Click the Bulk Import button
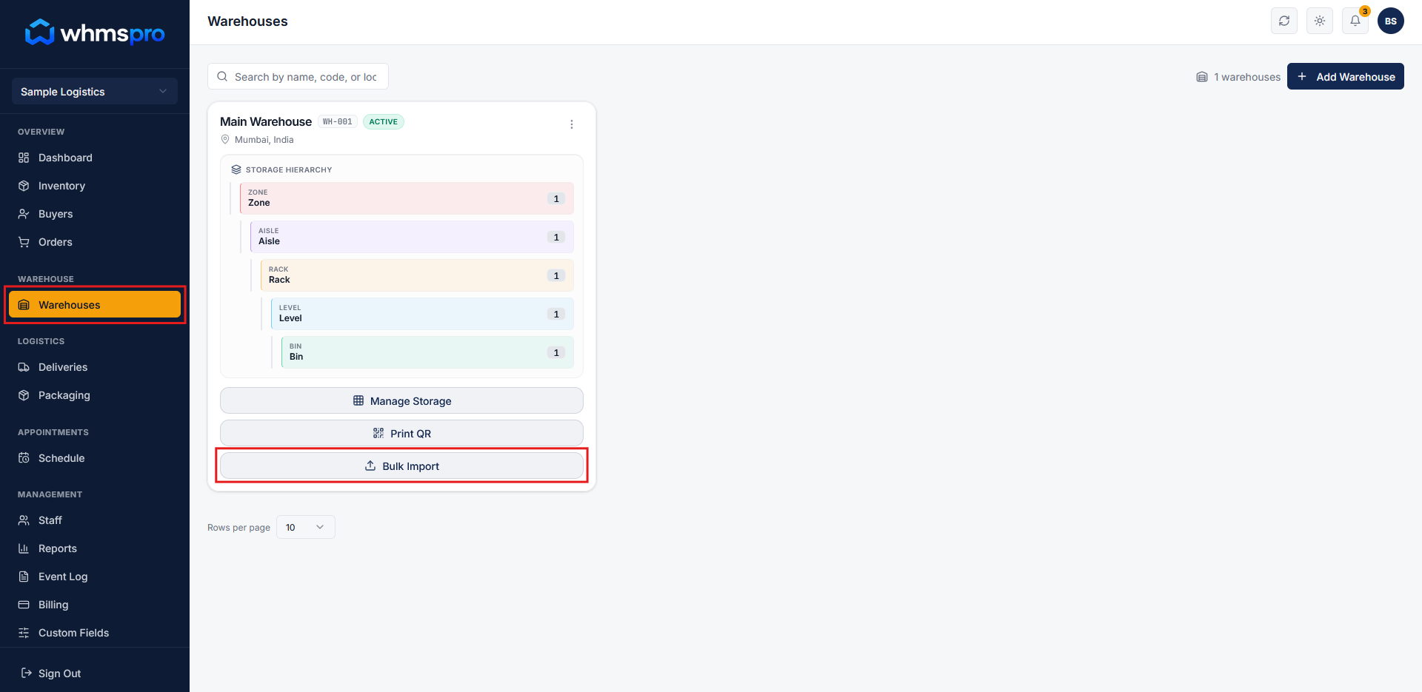Viewport: 1422px width, 692px height. click(x=401, y=466)
